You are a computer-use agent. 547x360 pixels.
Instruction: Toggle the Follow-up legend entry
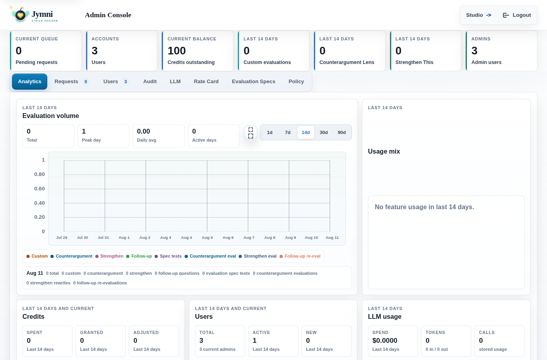click(x=139, y=256)
